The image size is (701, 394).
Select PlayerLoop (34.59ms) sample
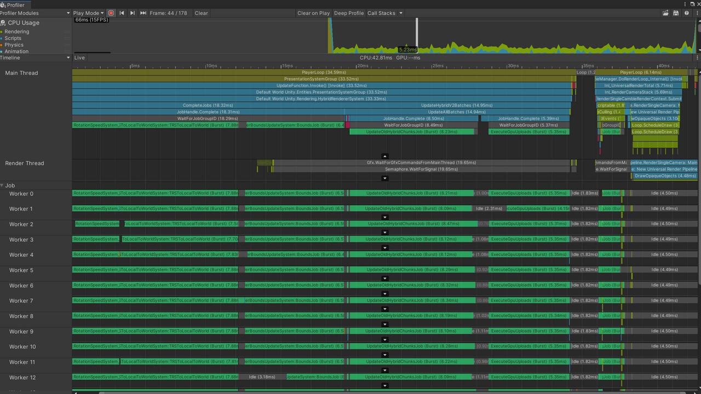tap(324, 72)
